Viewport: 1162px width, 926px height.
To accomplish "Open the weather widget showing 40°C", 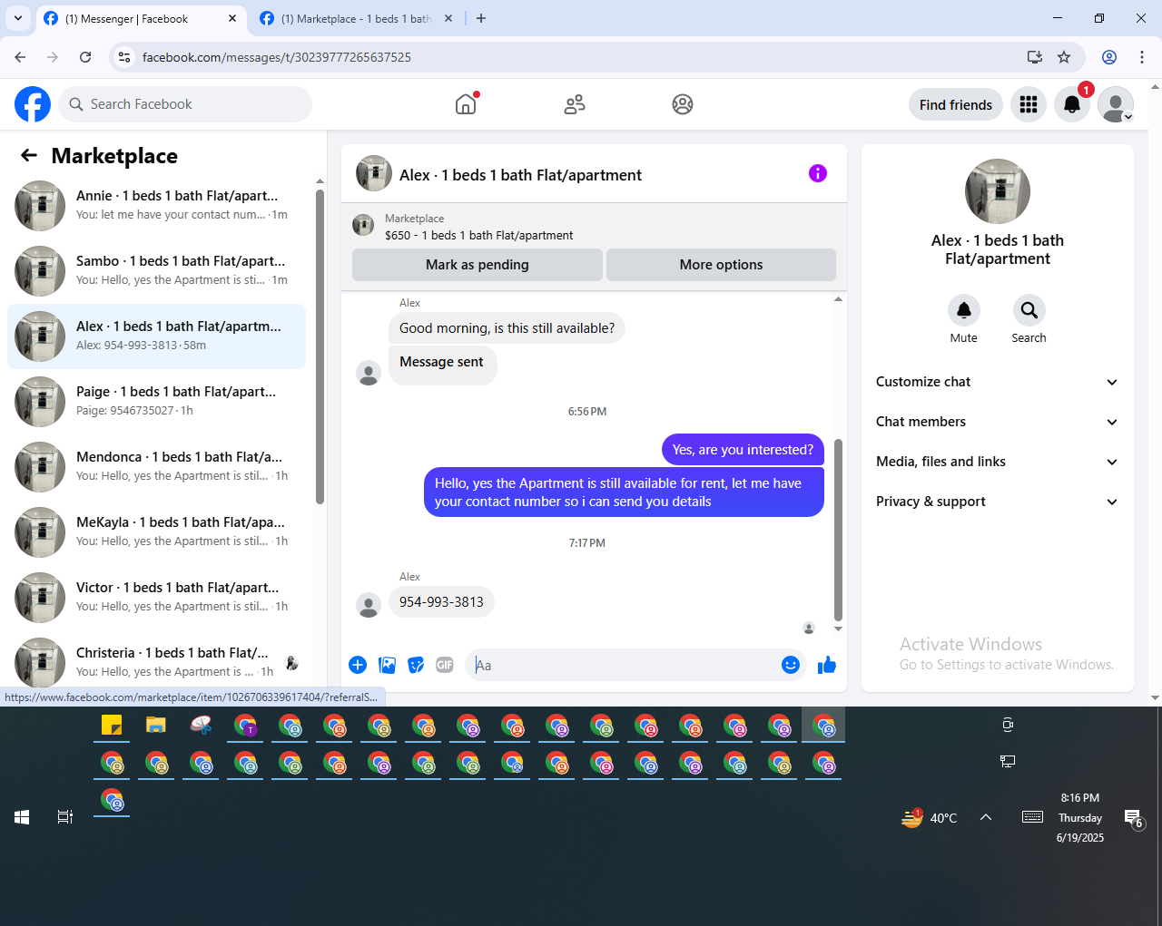I will 930,817.
